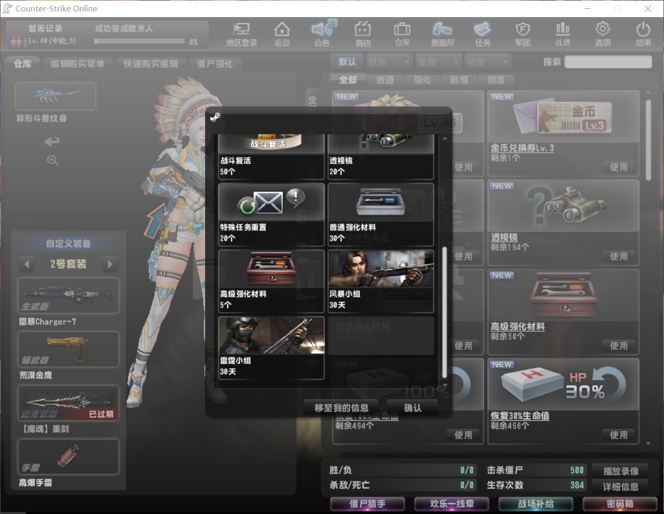
Task: Open the 选项 options gear icon
Action: click(x=602, y=34)
